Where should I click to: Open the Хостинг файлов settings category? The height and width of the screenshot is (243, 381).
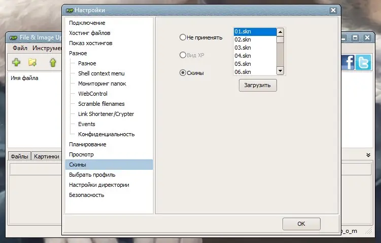click(x=90, y=33)
